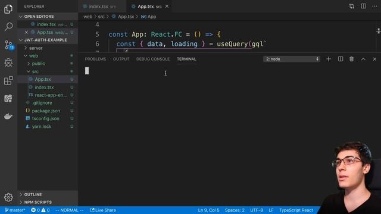This screenshot has height=214, width=381.
Task: Click the src breadcrumb segment
Action: coord(101,17)
